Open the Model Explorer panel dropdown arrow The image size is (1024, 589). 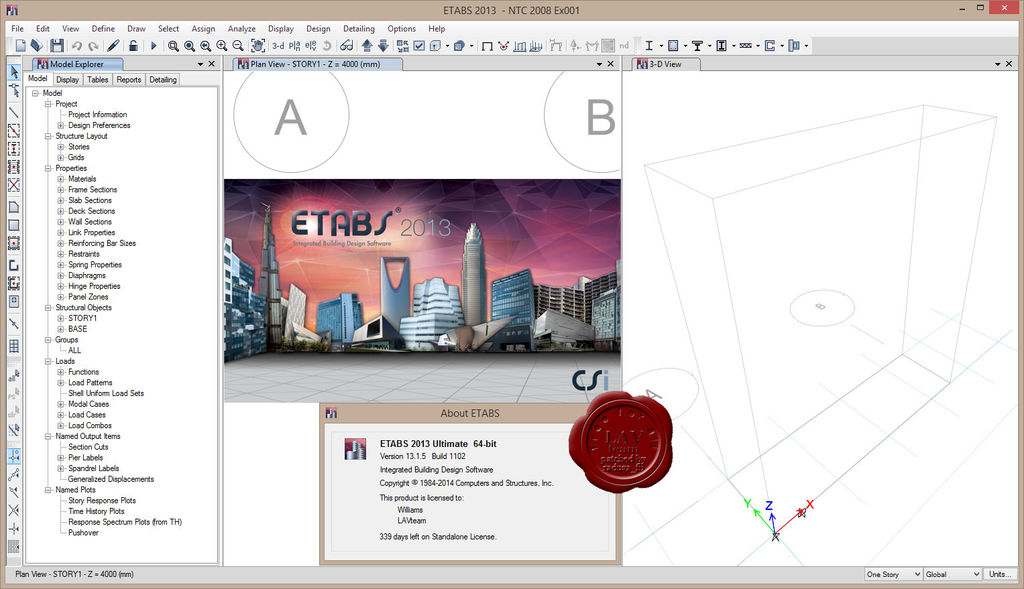pos(200,64)
